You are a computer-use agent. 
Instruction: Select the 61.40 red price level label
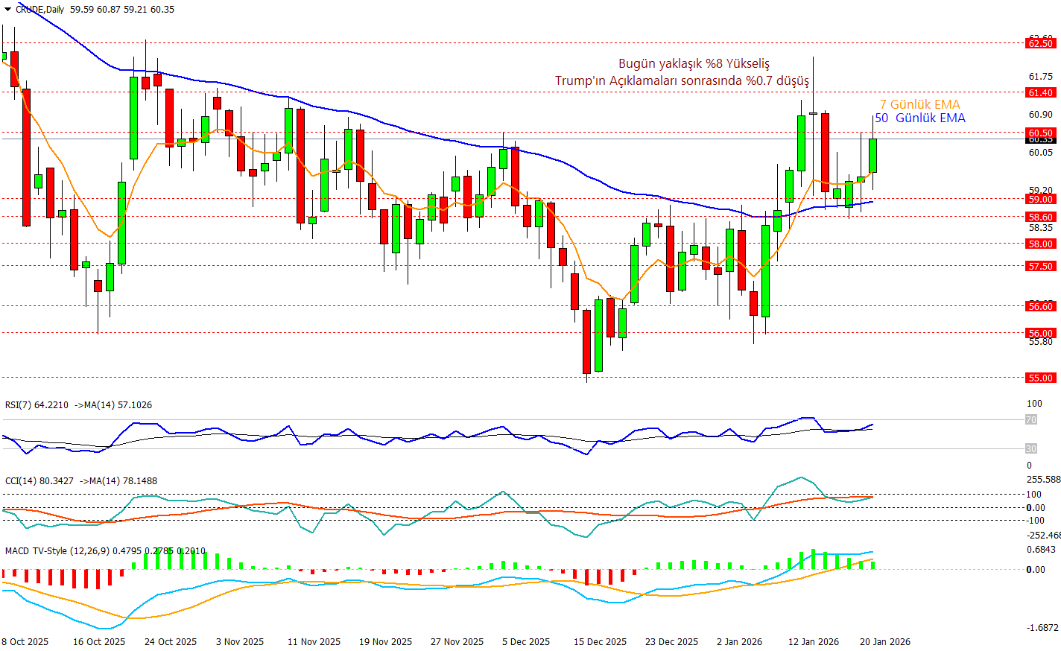coord(1041,93)
